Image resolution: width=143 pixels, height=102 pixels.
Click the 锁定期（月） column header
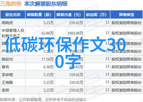97,14
